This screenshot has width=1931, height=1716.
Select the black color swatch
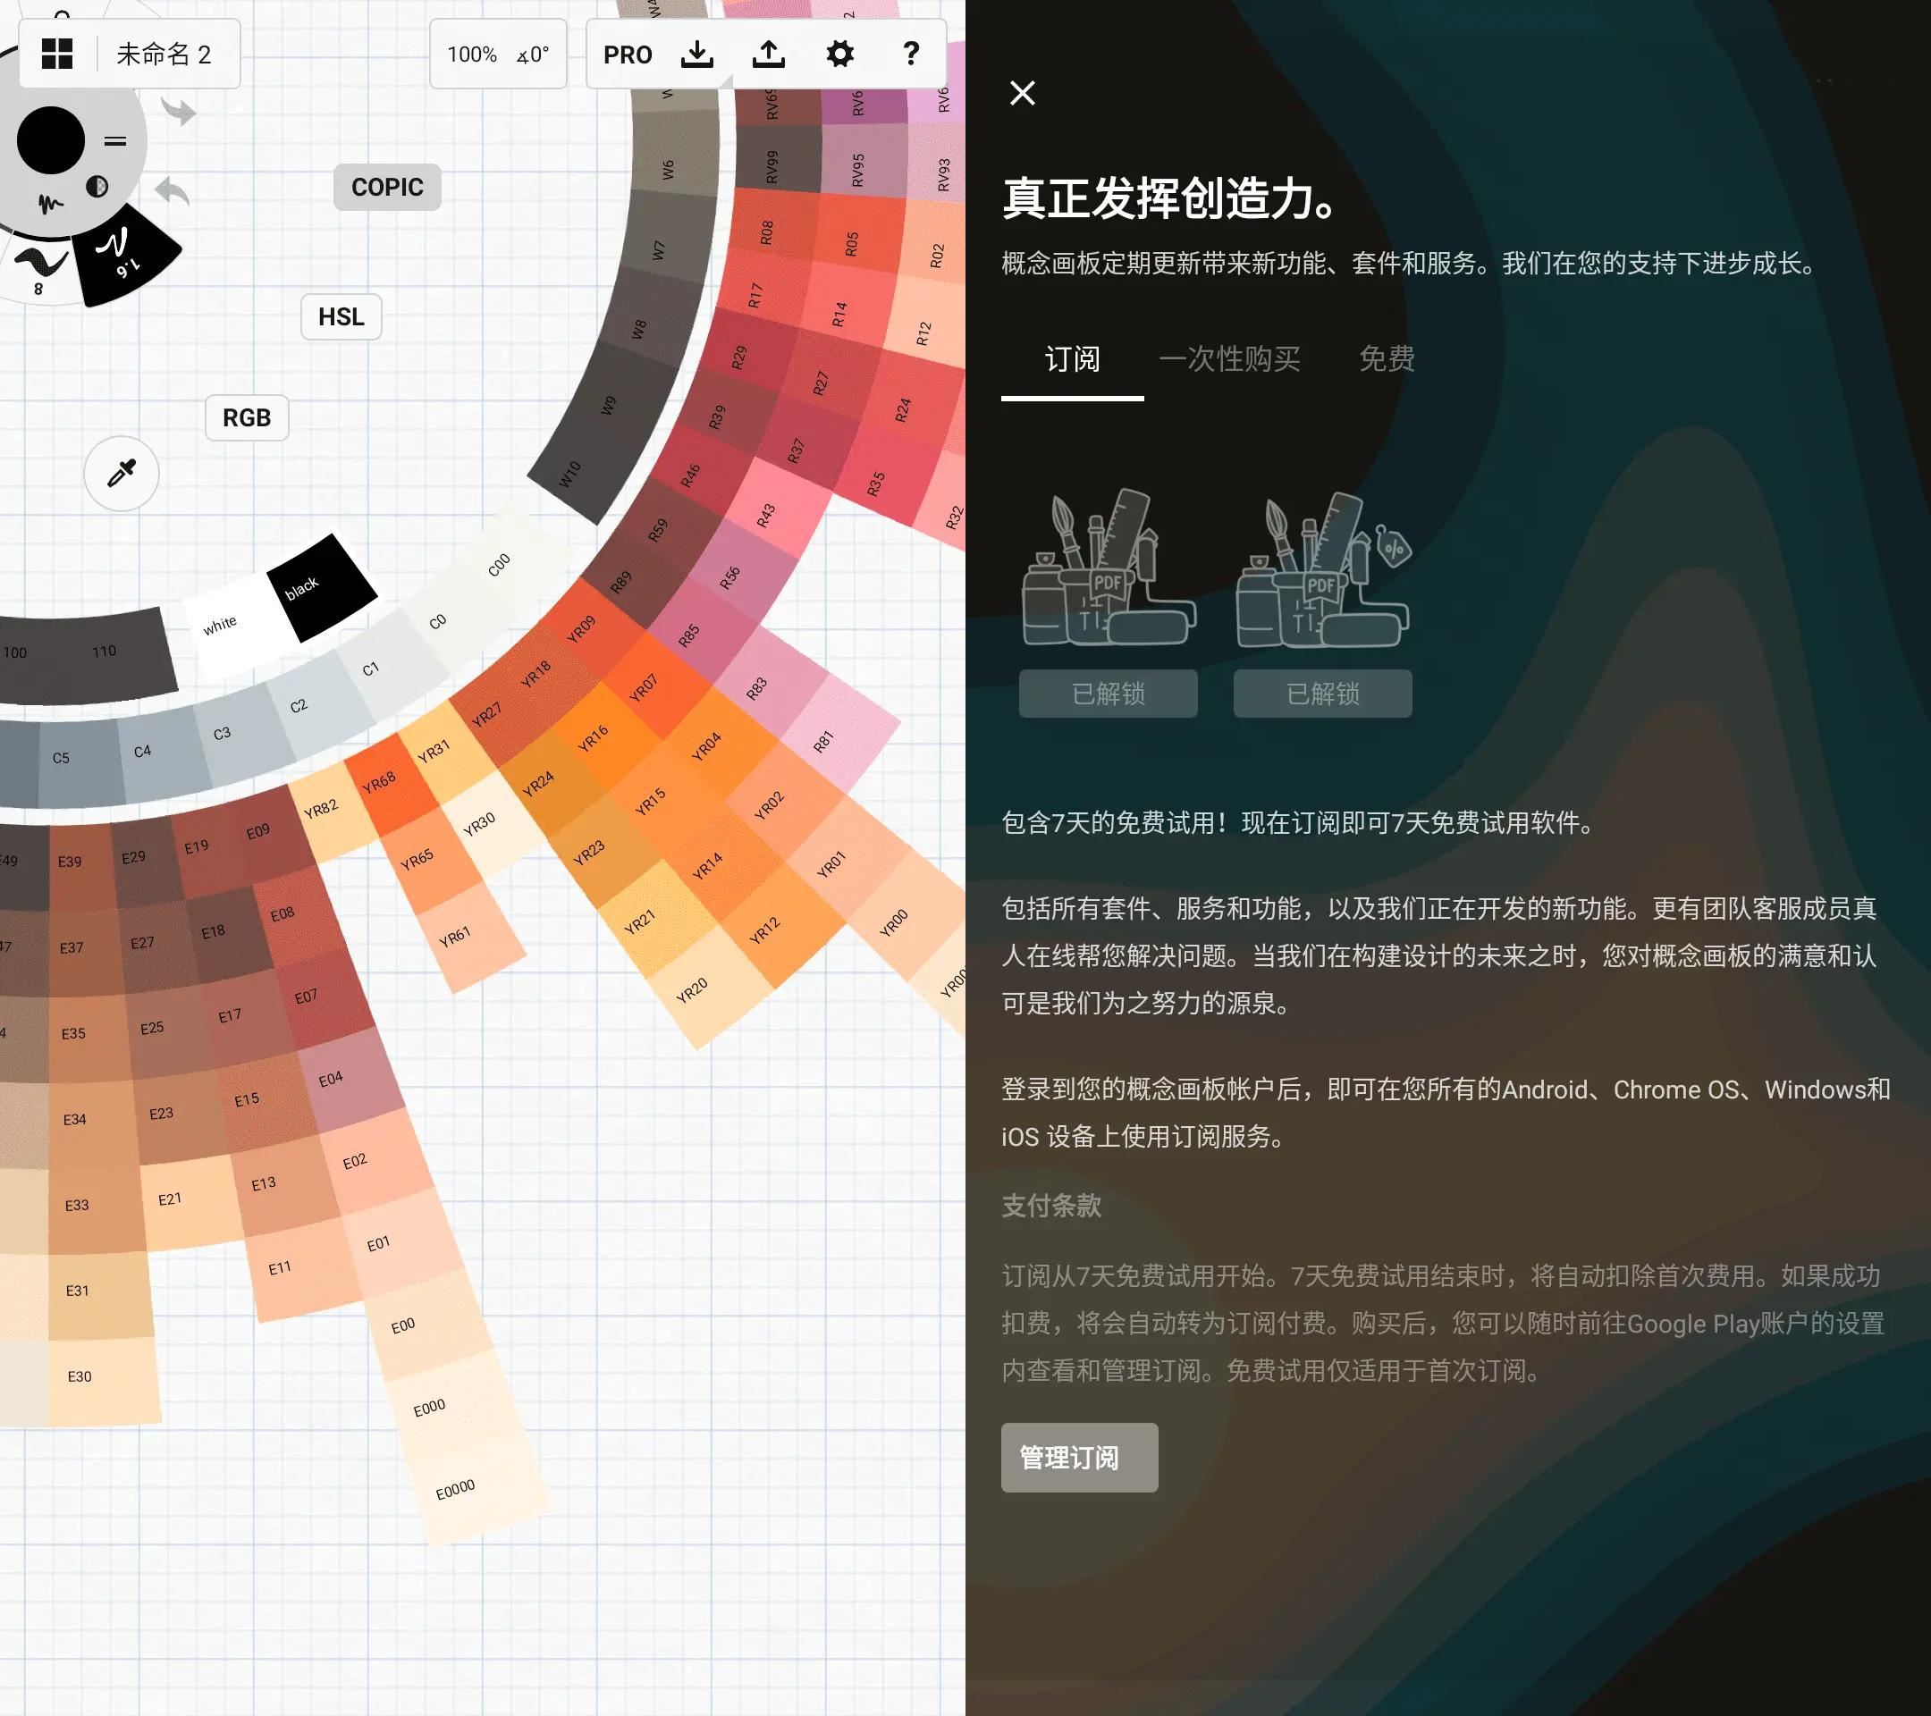[x=321, y=587]
